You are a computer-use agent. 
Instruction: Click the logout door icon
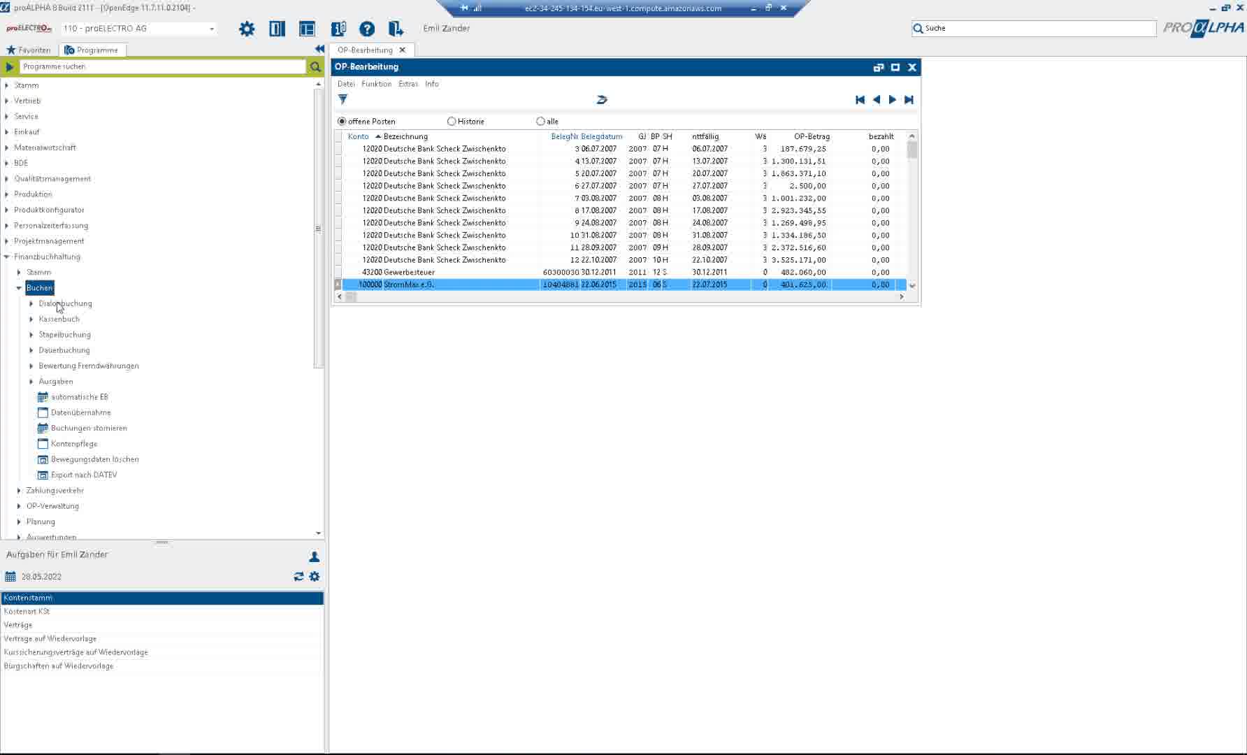[396, 29]
